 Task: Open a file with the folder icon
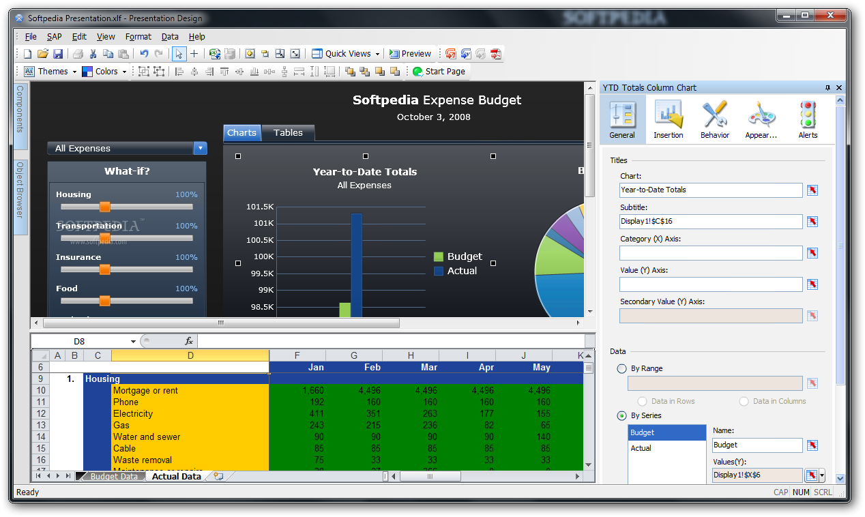(x=43, y=54)
